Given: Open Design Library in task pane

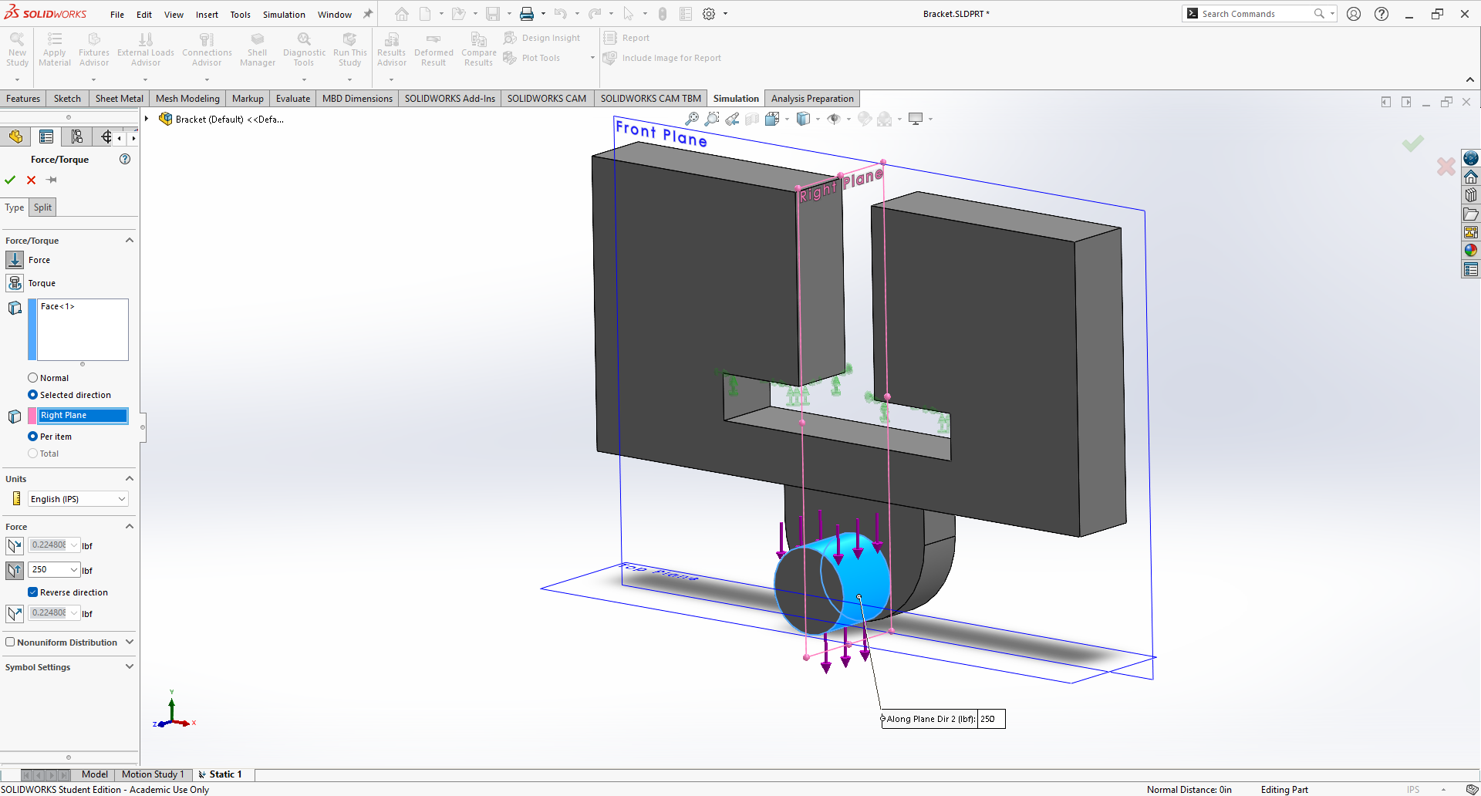Looking at the screenshot, I should tap(1471, 195).
